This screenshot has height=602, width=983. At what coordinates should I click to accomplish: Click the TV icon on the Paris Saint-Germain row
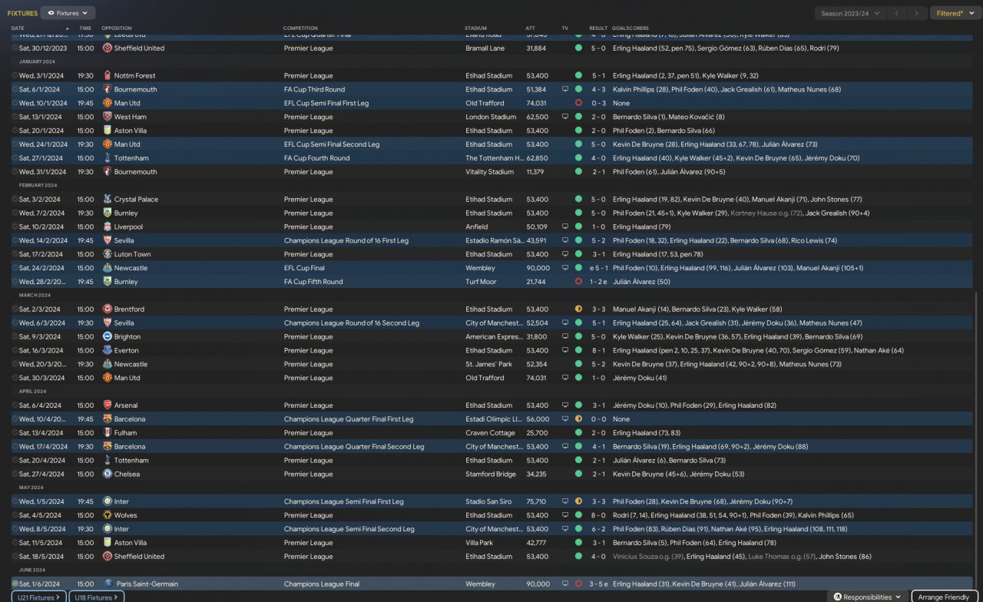(x=565, y=584)
